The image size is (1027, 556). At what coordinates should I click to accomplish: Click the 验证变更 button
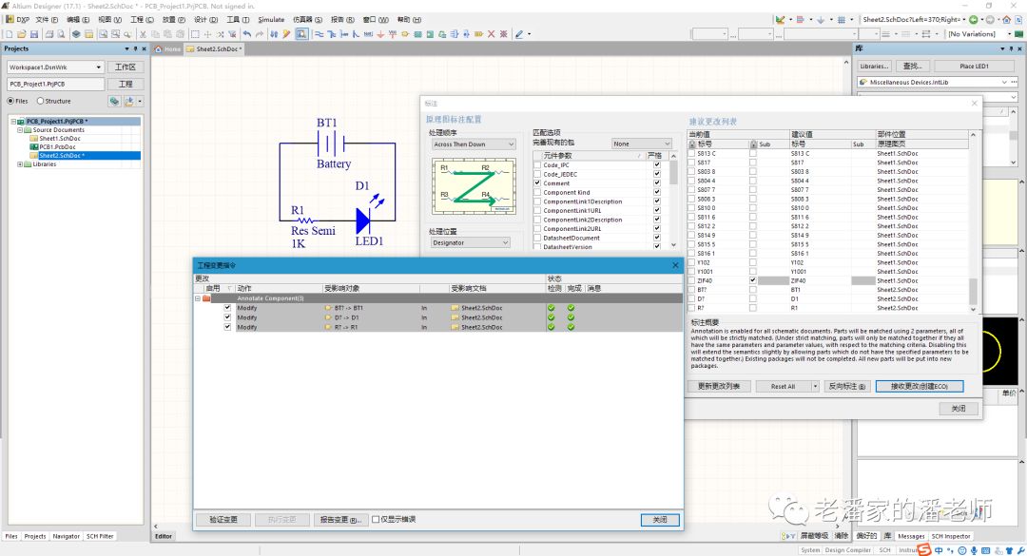click(223, 520)
